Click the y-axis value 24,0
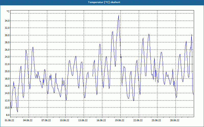The height and width of the screenshot is (127, 204). pos(7,57)
